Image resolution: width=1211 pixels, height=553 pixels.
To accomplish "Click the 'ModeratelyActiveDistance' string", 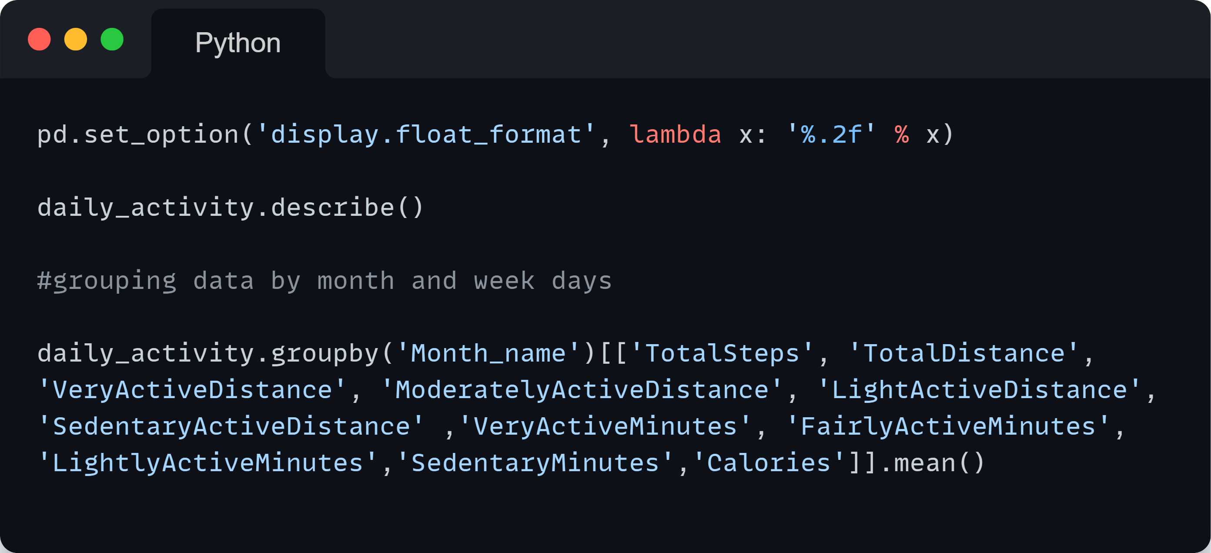I will 582,390.
